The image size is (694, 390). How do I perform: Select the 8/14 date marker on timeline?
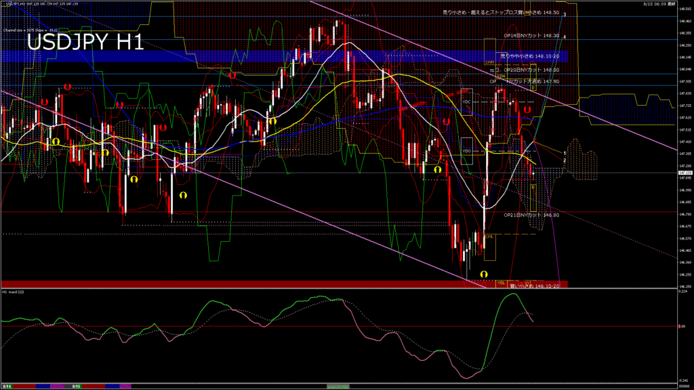click(7, 386)
